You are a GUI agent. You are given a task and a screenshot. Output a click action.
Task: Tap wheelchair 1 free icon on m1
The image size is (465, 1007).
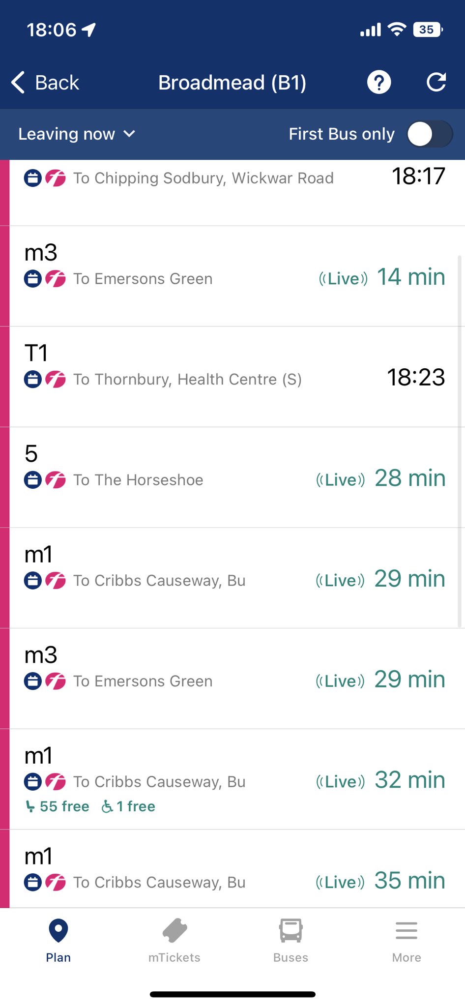click(107, 806)
